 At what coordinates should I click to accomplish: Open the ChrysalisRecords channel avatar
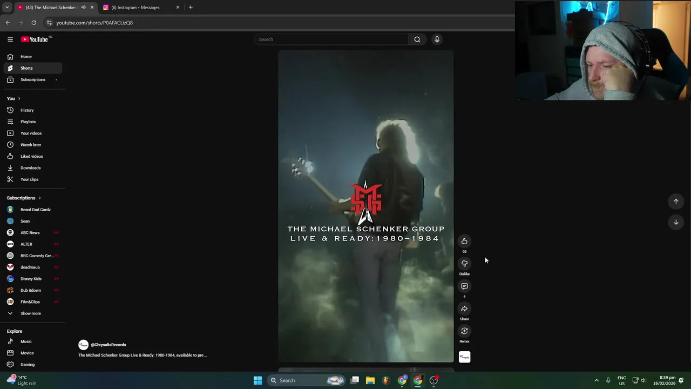pos(83,345)
